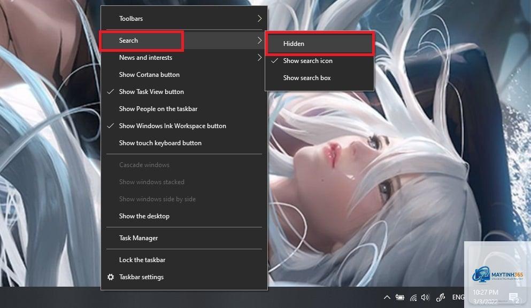
Task: Open Task Manager from the menu
Action: pyautogui.click(x=184, y=238)
